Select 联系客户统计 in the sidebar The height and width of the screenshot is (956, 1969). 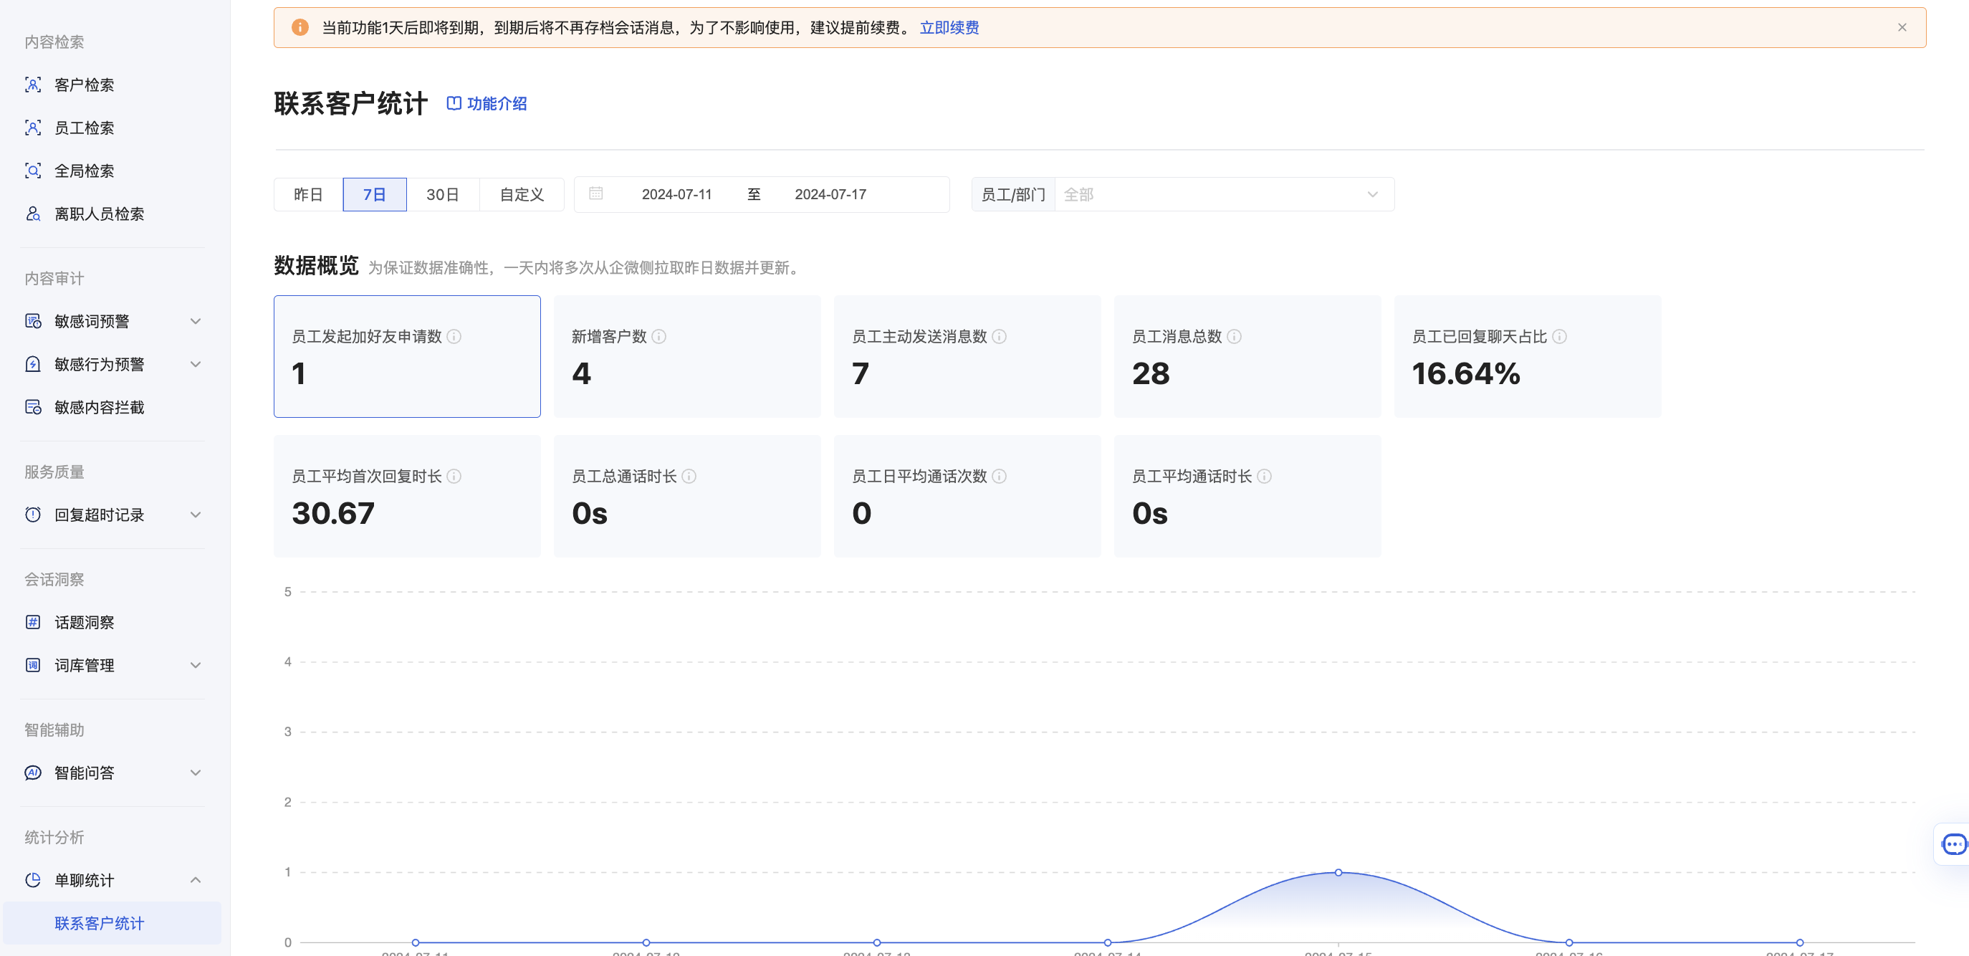pos(112,923)
